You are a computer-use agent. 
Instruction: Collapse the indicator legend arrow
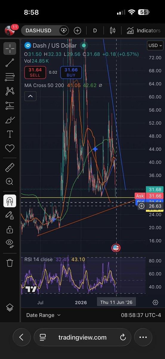(30, 96)
